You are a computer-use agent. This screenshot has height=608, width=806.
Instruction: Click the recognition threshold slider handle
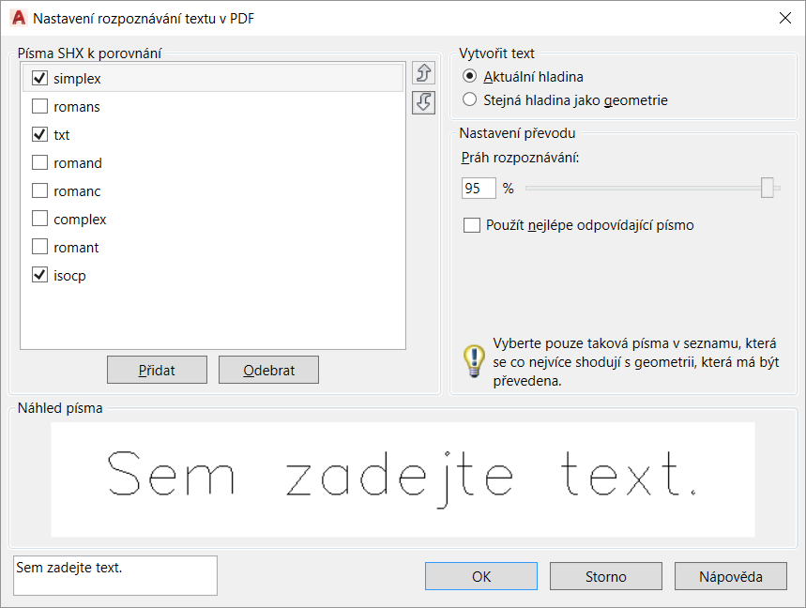(767, 188)
